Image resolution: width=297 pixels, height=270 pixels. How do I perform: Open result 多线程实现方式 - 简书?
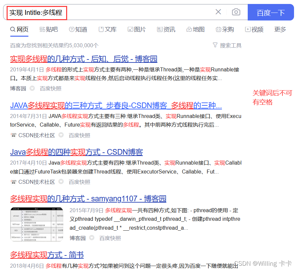point(47,255)
